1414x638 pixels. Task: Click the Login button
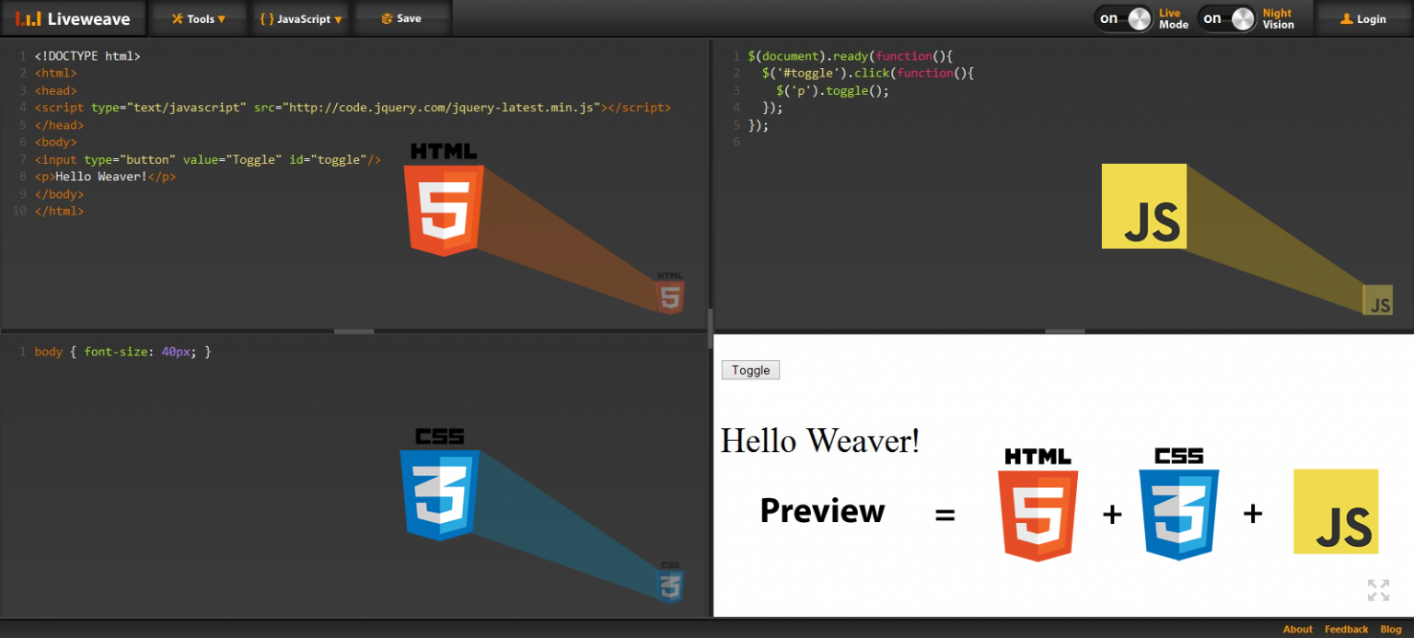pos(1363,18)
